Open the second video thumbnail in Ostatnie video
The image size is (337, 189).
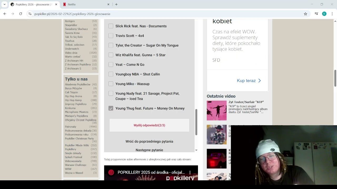217,134
